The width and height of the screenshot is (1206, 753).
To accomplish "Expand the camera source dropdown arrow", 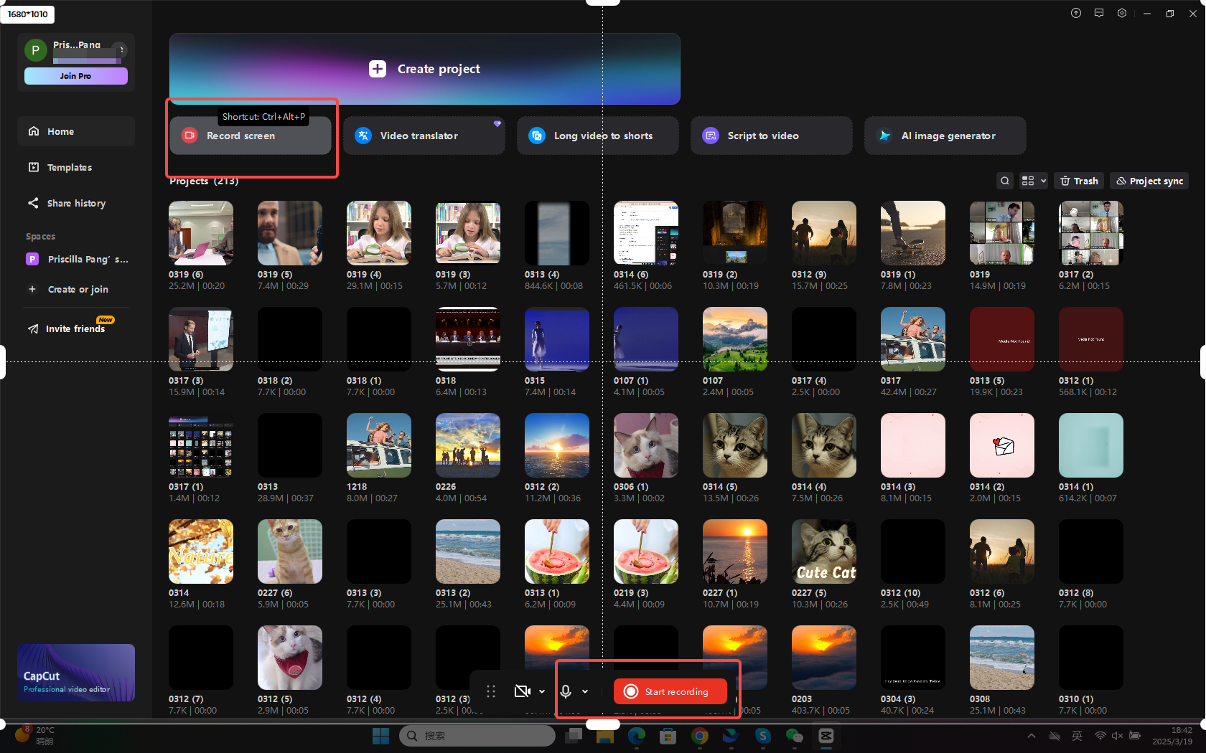I will 542,691.
